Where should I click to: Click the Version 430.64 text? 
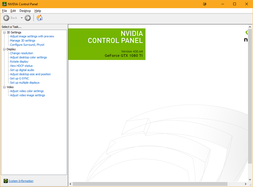[x=132, y=51]
